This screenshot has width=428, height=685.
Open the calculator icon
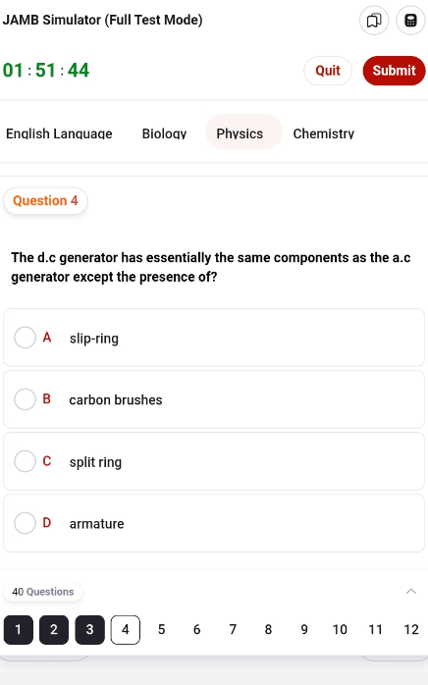click(410, 21)
